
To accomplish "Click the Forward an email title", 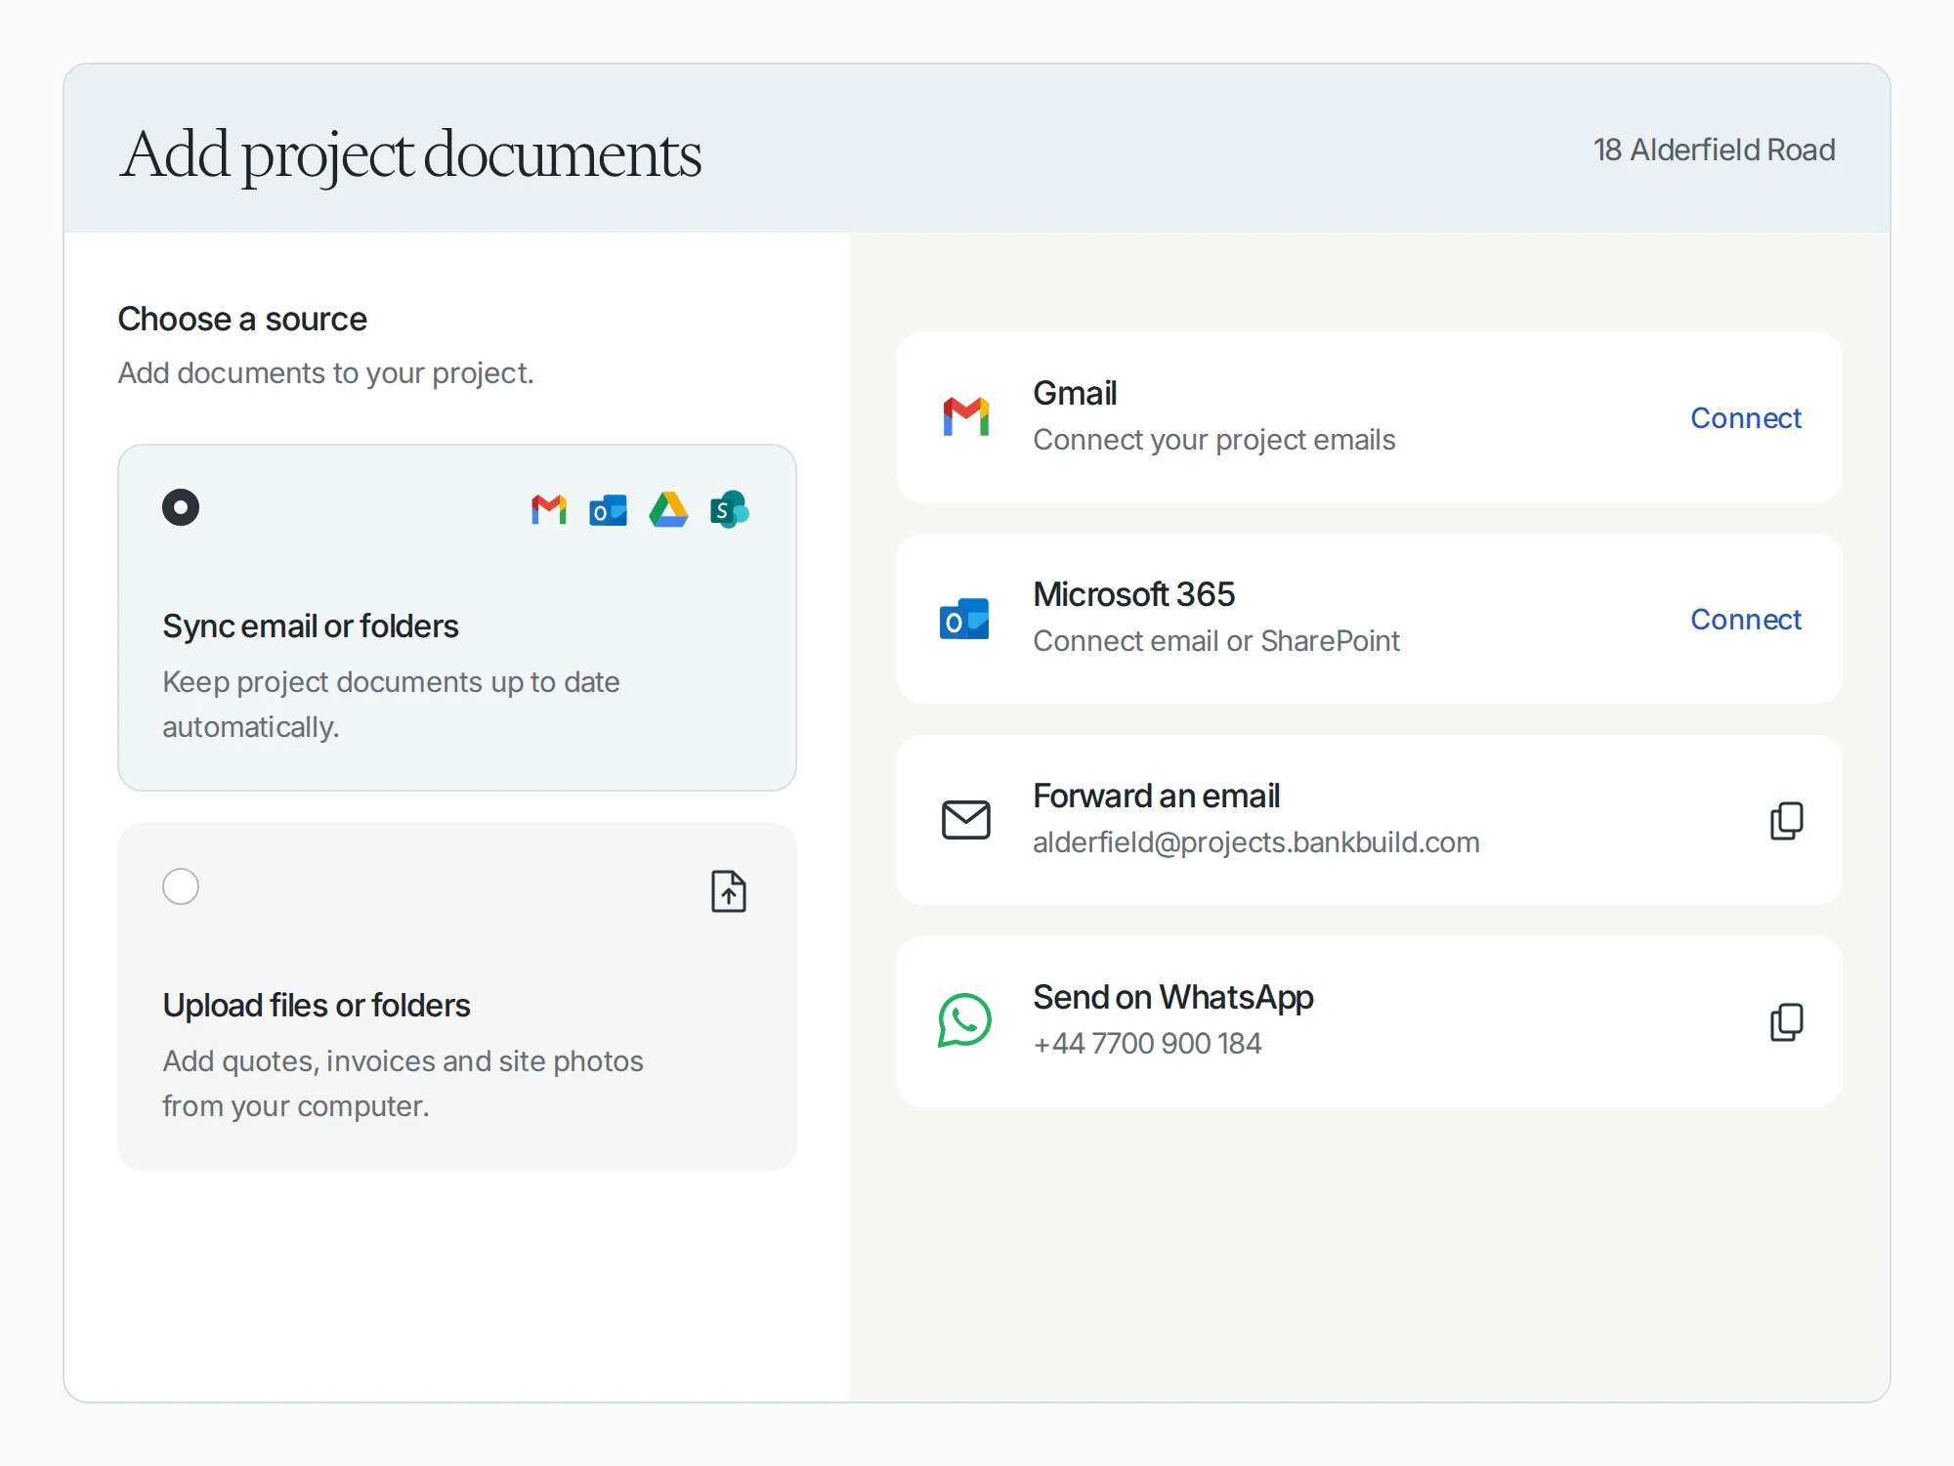I will point(1157,796).
